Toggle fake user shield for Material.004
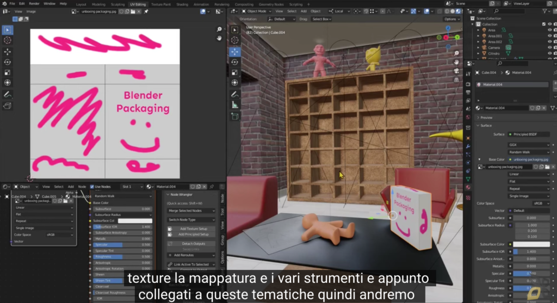Image resolution: width=557 pixels, height=303 pixels. [532, 108]
